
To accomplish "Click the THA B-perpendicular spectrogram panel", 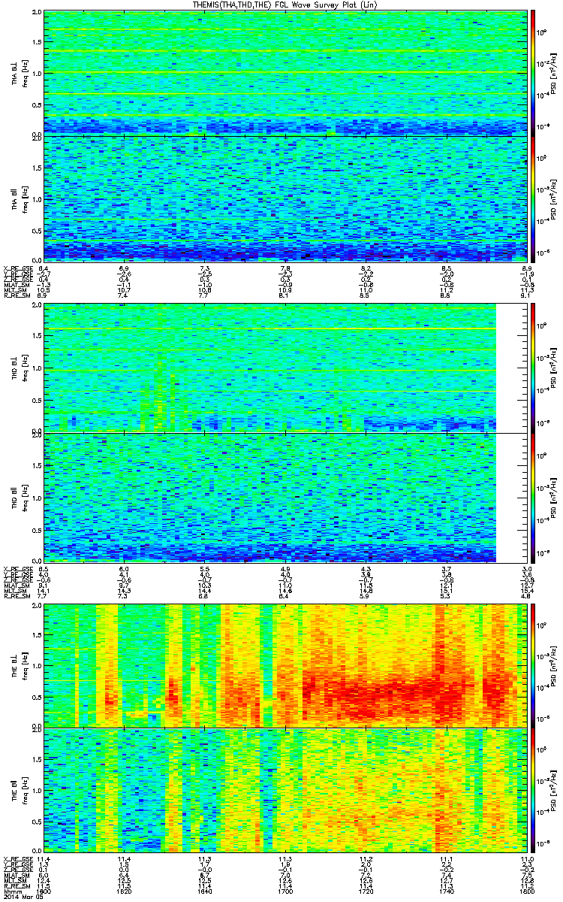I will point(285,73).
